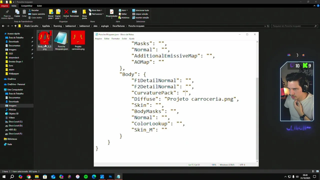The image size is (320, 180).
Task: Click Fixar no Acesso rápido pin icon
Action: point(7,12)
